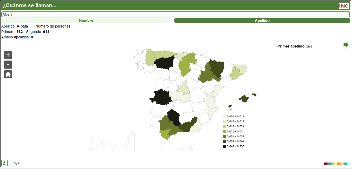Viewport: 352px width, 169px height.
Task: Select the steel blue color theme swatch
Action: point(329,164)
